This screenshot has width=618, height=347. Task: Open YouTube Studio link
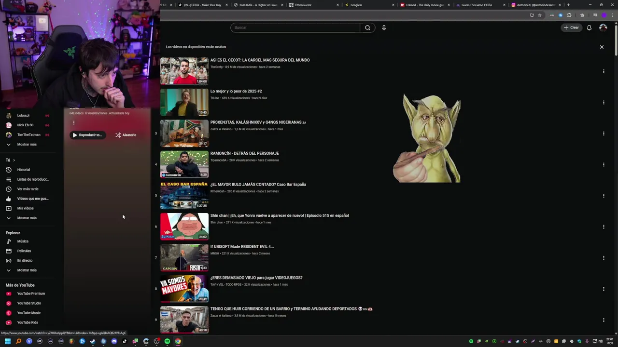pos(28,303)
